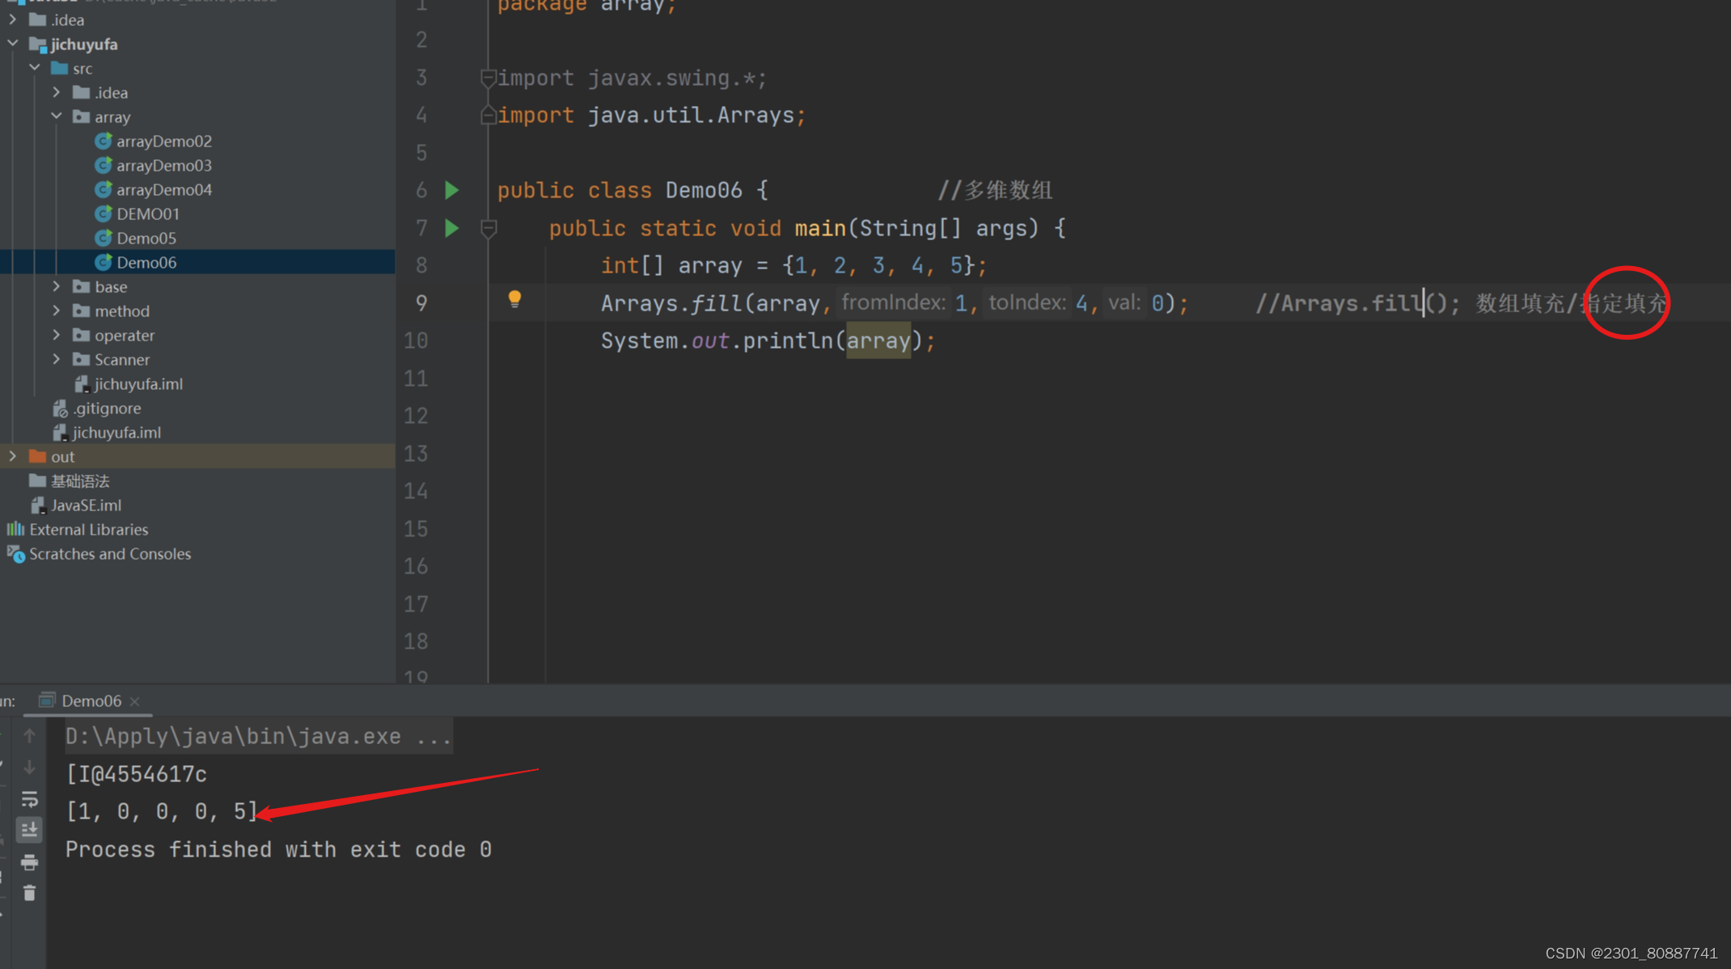
Task: Open print option in console toolbar
Action: coord(29,861)
